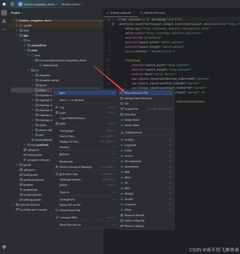Click the Vector Asset android icon
Viewport: 240px width, 254px height.
(122, 125)
